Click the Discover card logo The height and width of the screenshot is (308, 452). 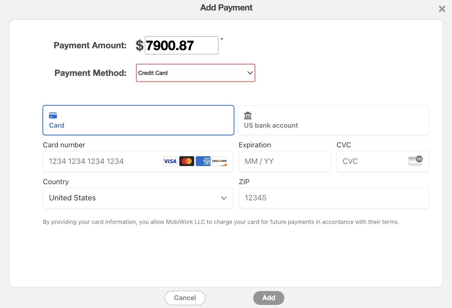coord(219,161)
